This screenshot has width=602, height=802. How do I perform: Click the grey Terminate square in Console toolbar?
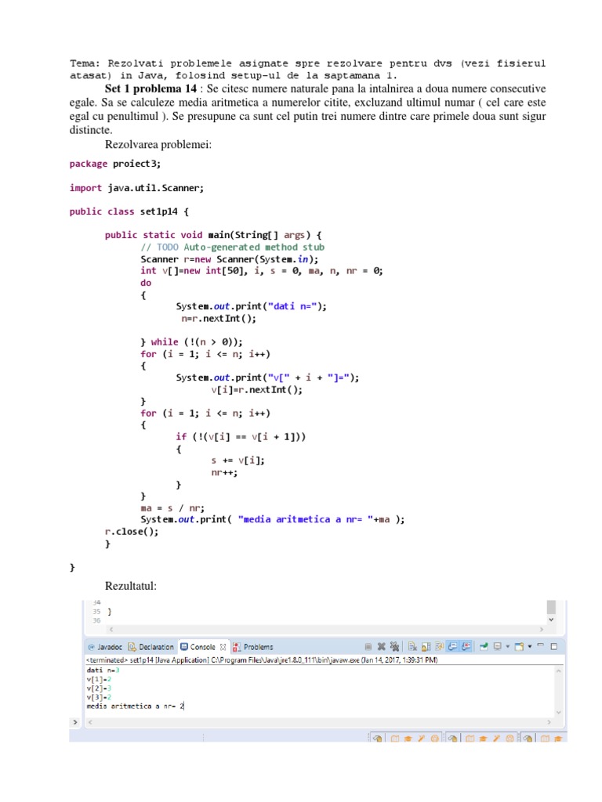(x=368, y=646)
